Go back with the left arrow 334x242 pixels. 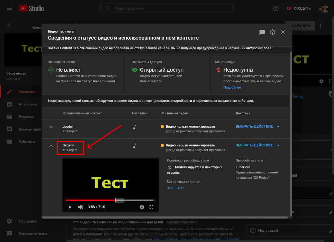click(x=9, y=25)
